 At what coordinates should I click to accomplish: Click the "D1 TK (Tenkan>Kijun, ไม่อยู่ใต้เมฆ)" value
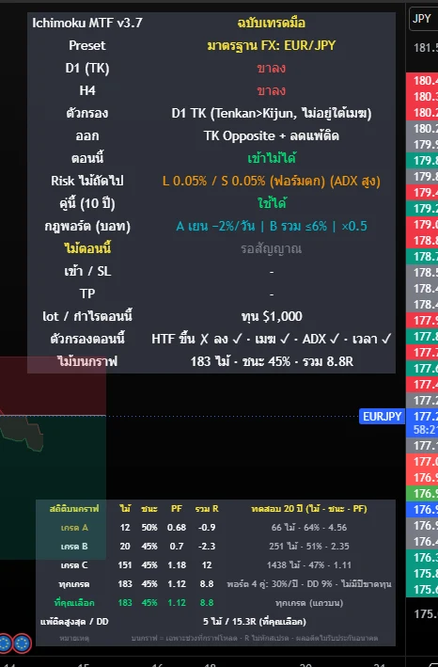coord(271,113)
